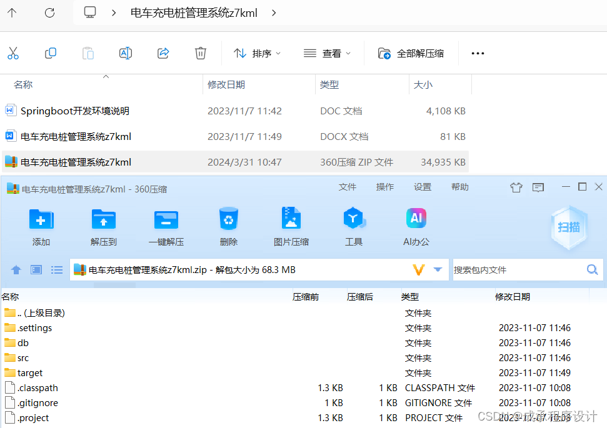Click the Cut icon in Explorer toolbar
This screenshot has height=428, width=607.
13,53
